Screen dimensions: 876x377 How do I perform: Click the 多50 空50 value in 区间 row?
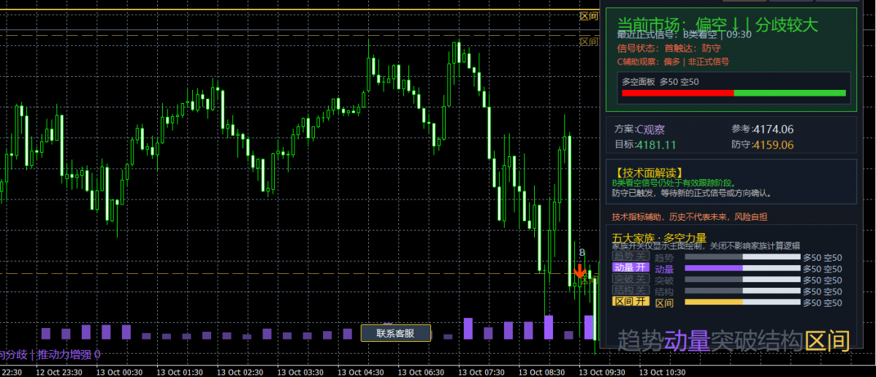[823, 302]
